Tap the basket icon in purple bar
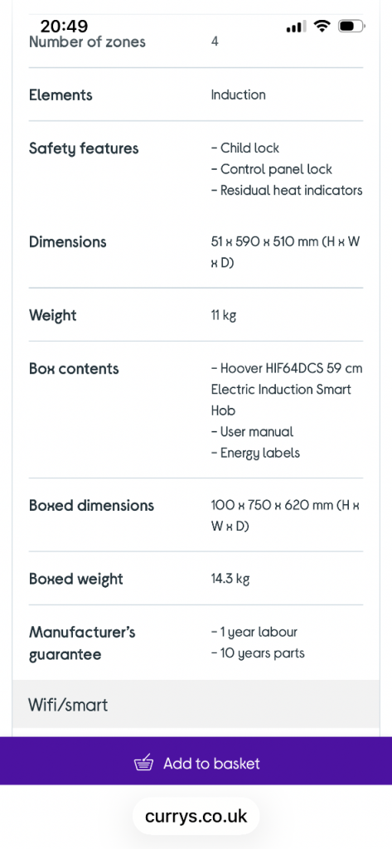The height and width of the screenshot is (849, 392). [x=144, y=763]
